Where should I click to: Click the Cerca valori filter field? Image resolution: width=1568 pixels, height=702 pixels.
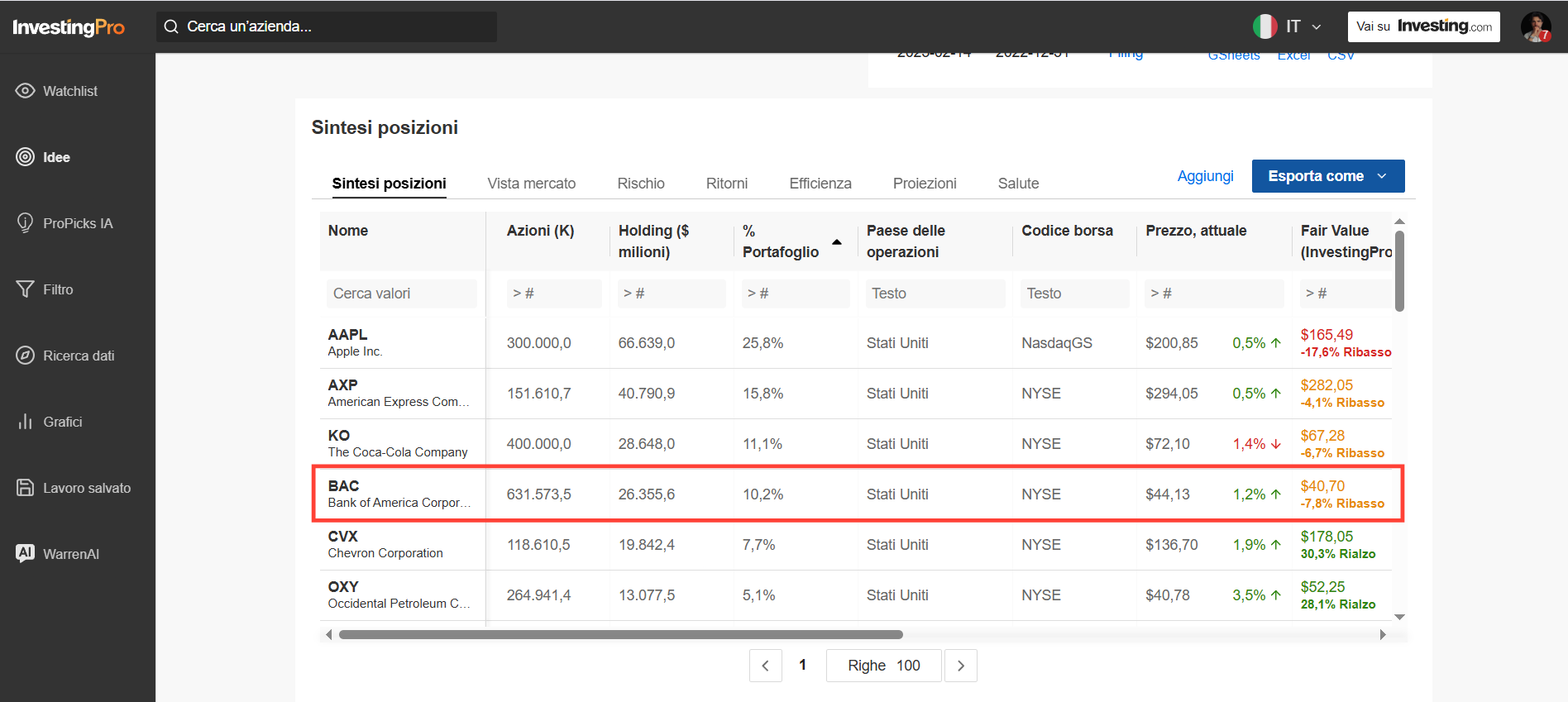point(402,294)
